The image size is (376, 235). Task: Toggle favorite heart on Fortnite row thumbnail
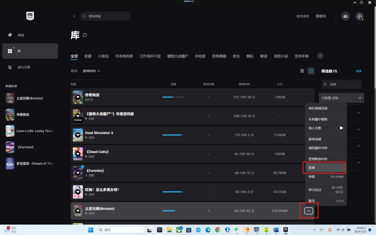[78, 173]
